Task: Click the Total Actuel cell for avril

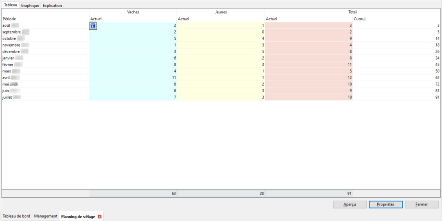Action: tap(309, 78)
